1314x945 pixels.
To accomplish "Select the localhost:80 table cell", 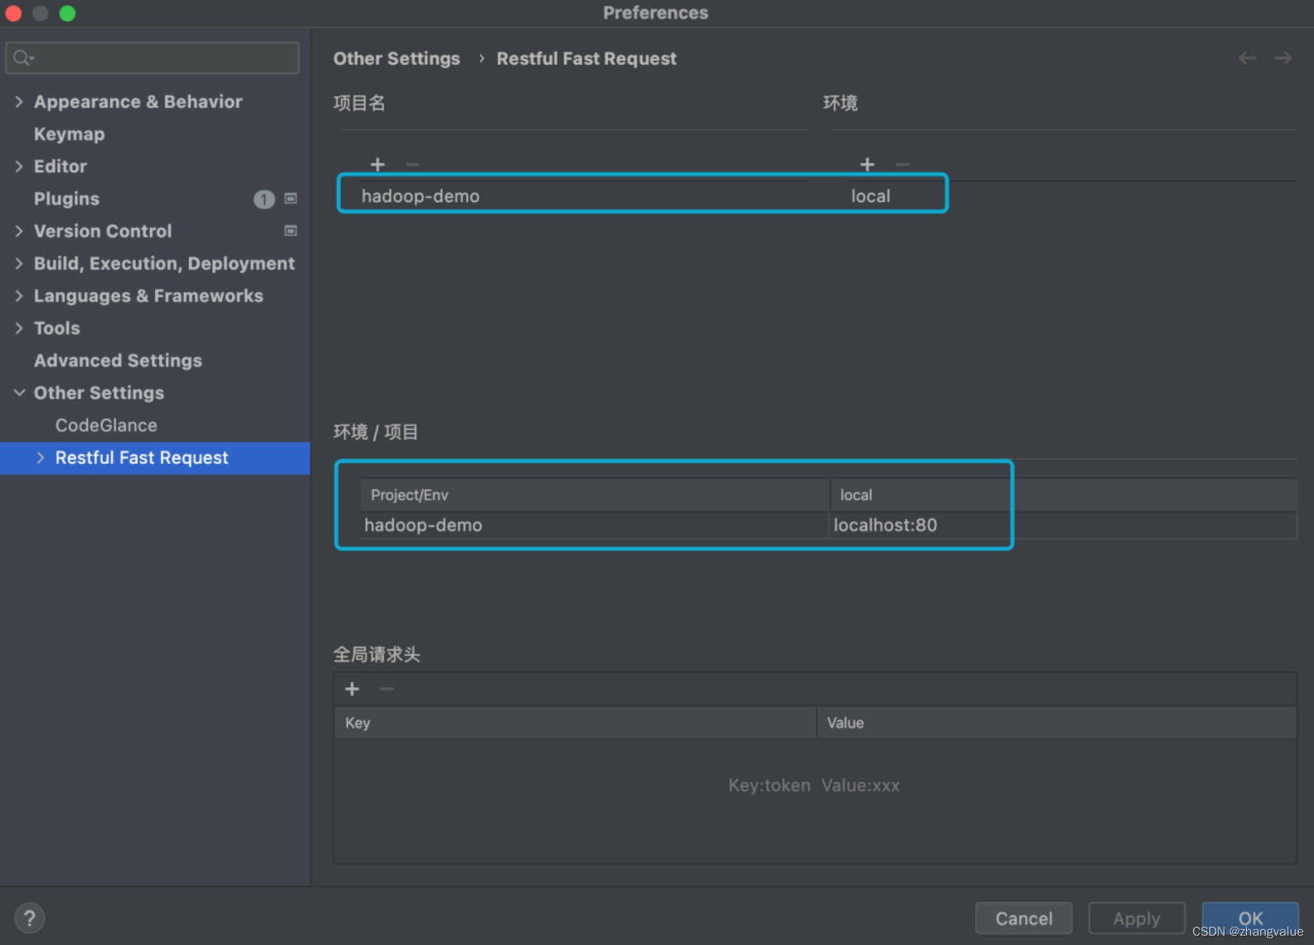I will point(918,525).
